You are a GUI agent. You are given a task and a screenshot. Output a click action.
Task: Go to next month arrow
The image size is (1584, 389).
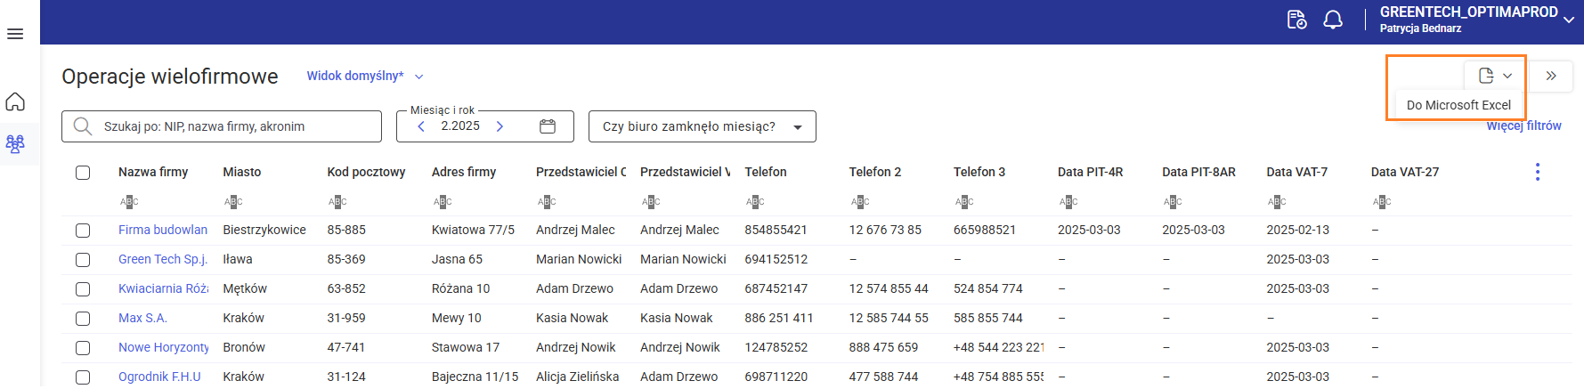point(500,126)
